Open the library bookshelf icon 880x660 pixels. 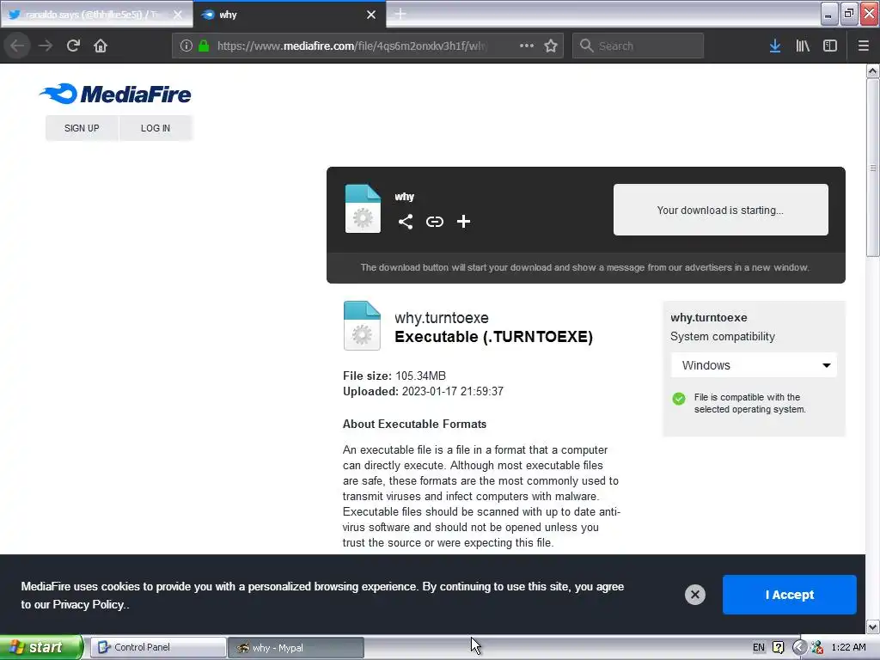coord(803,46)
